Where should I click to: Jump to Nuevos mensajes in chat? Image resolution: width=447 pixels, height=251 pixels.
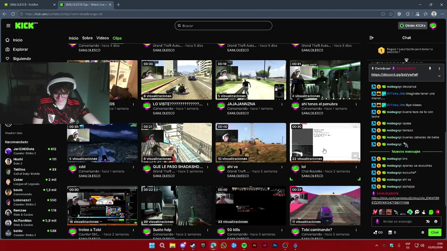pyautogui.click(x=406, y=152)
